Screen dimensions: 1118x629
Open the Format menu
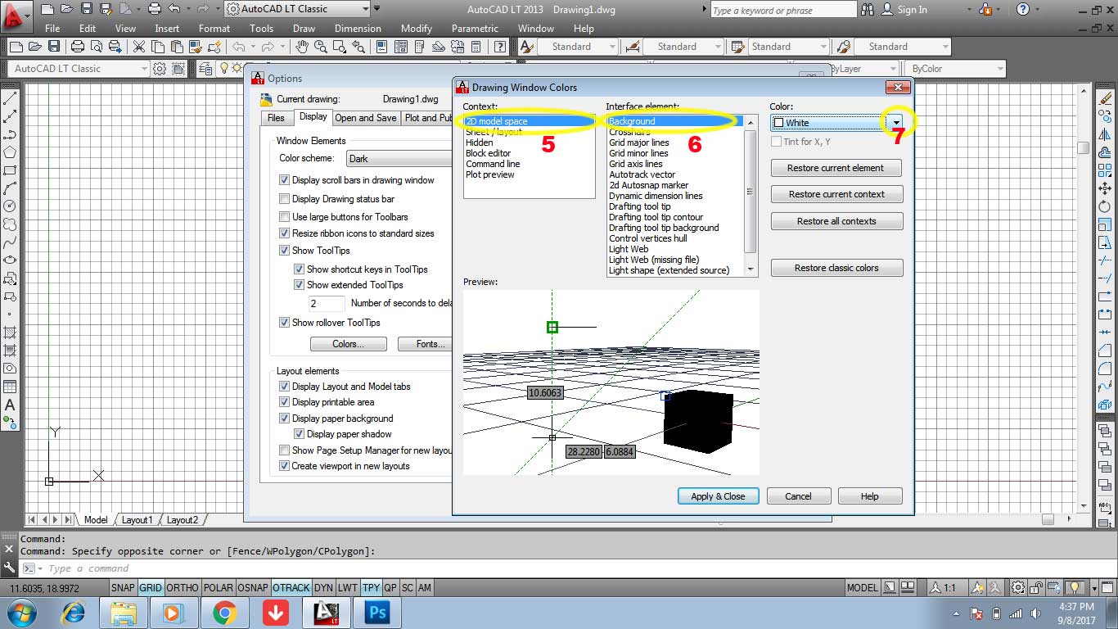214,28
